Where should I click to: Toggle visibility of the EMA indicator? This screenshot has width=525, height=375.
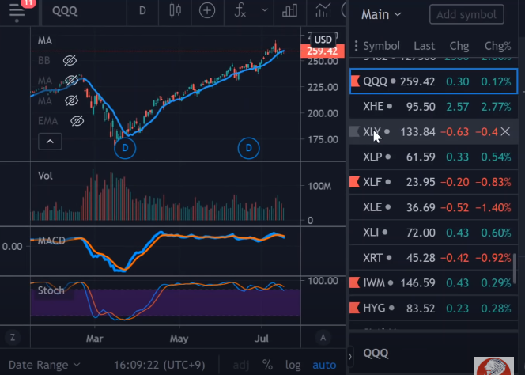coord(77,121)
